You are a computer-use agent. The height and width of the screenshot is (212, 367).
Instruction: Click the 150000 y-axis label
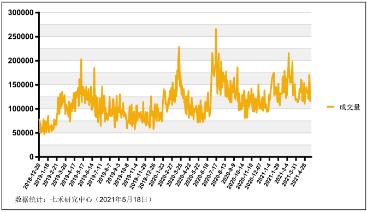[21, 85]
